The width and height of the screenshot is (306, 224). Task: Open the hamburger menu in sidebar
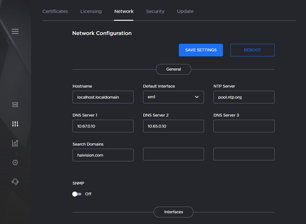pyautogui.click(x=15, y=31)
